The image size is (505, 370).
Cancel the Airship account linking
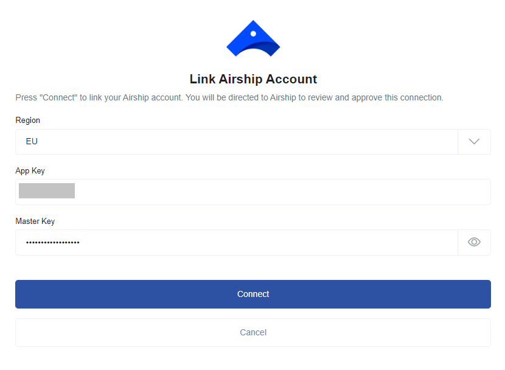[253, 332]
